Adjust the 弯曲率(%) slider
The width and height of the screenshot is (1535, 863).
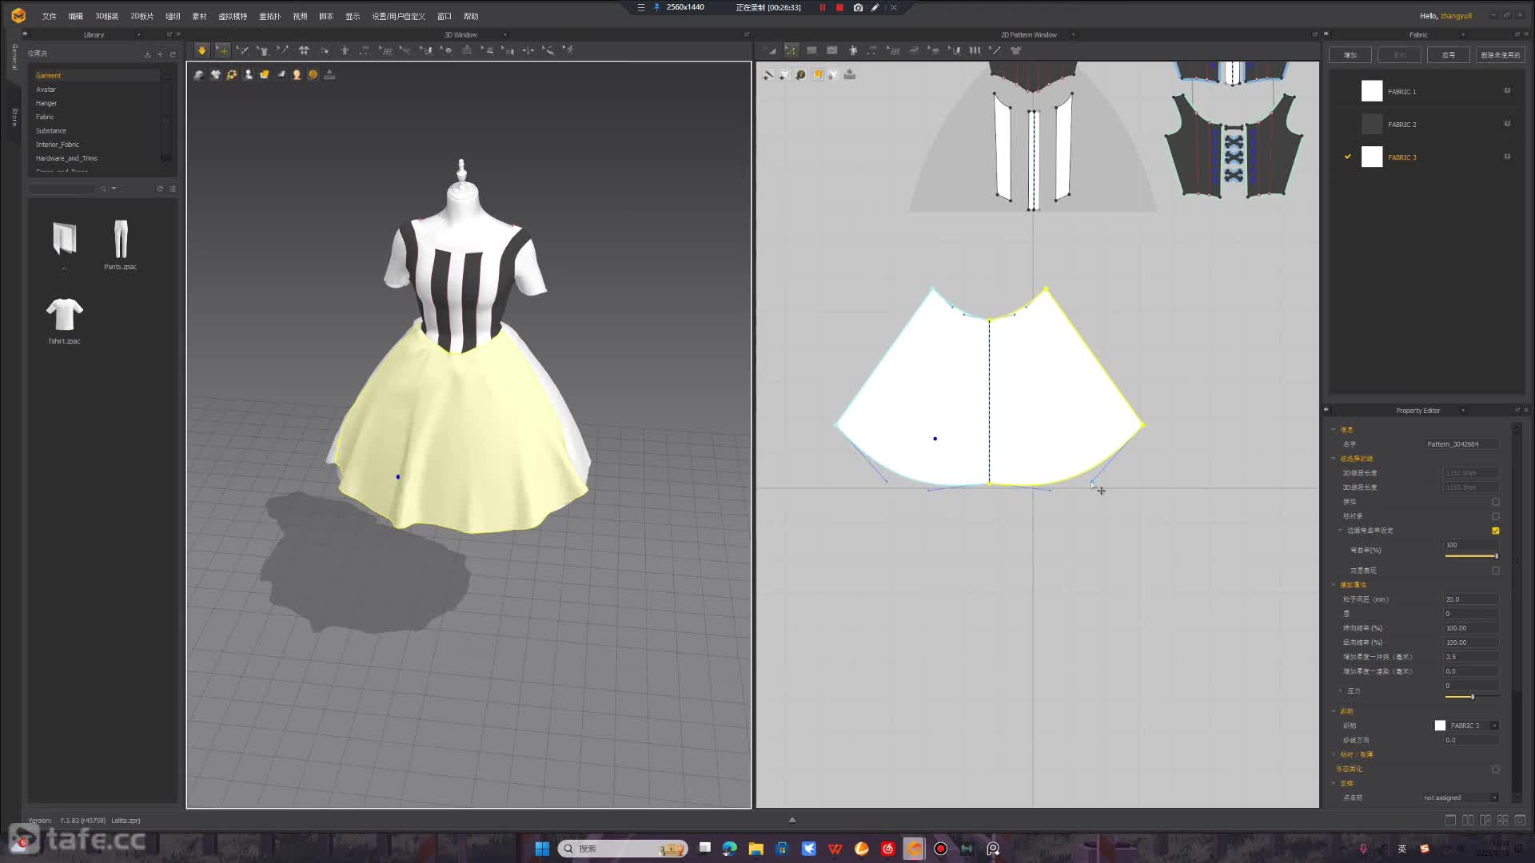(x=1471, y=556)
